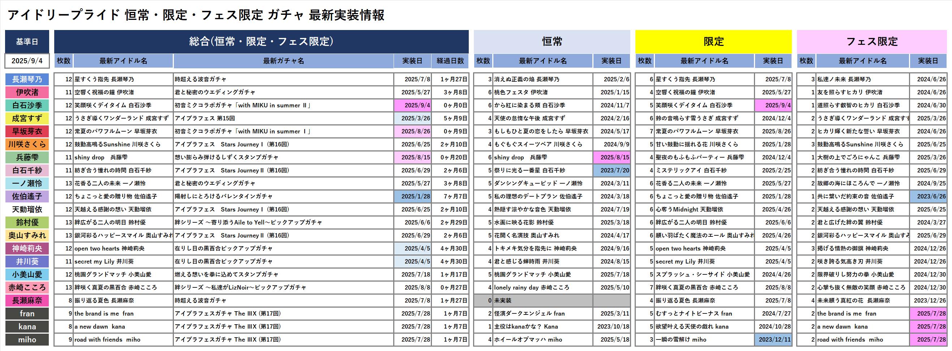Click the yellow 限定 section header
952x351 pixels.
[x=713, y=41]
